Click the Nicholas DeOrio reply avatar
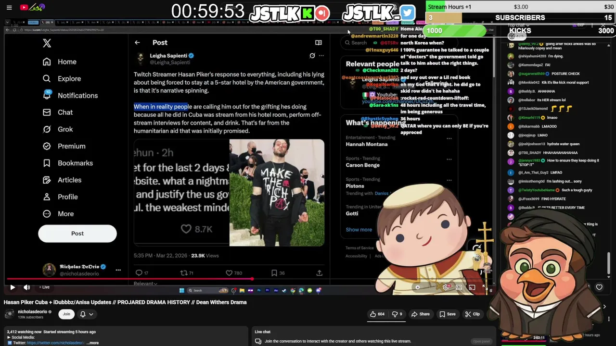616x346 pixels. [49, 270]
